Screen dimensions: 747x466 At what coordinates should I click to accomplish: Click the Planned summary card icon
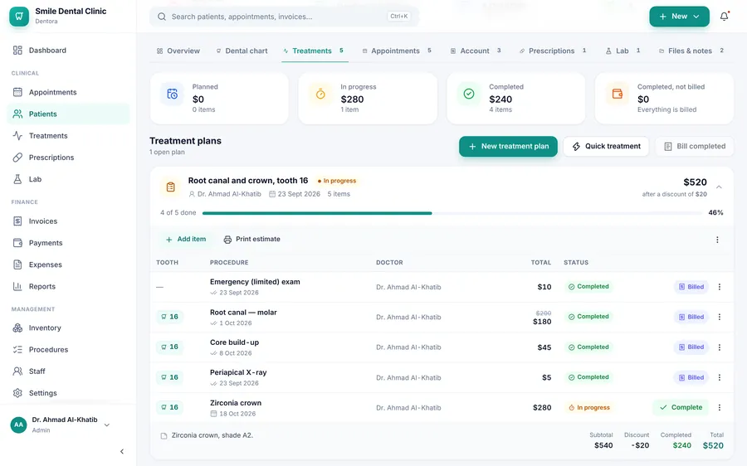172,94
